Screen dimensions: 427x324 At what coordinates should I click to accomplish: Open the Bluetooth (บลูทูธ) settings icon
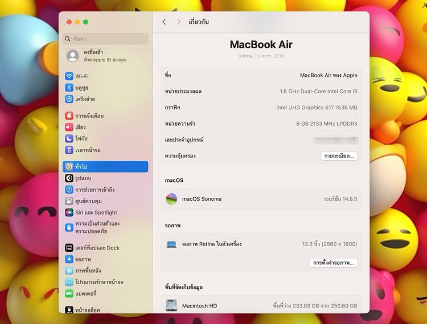69,88
